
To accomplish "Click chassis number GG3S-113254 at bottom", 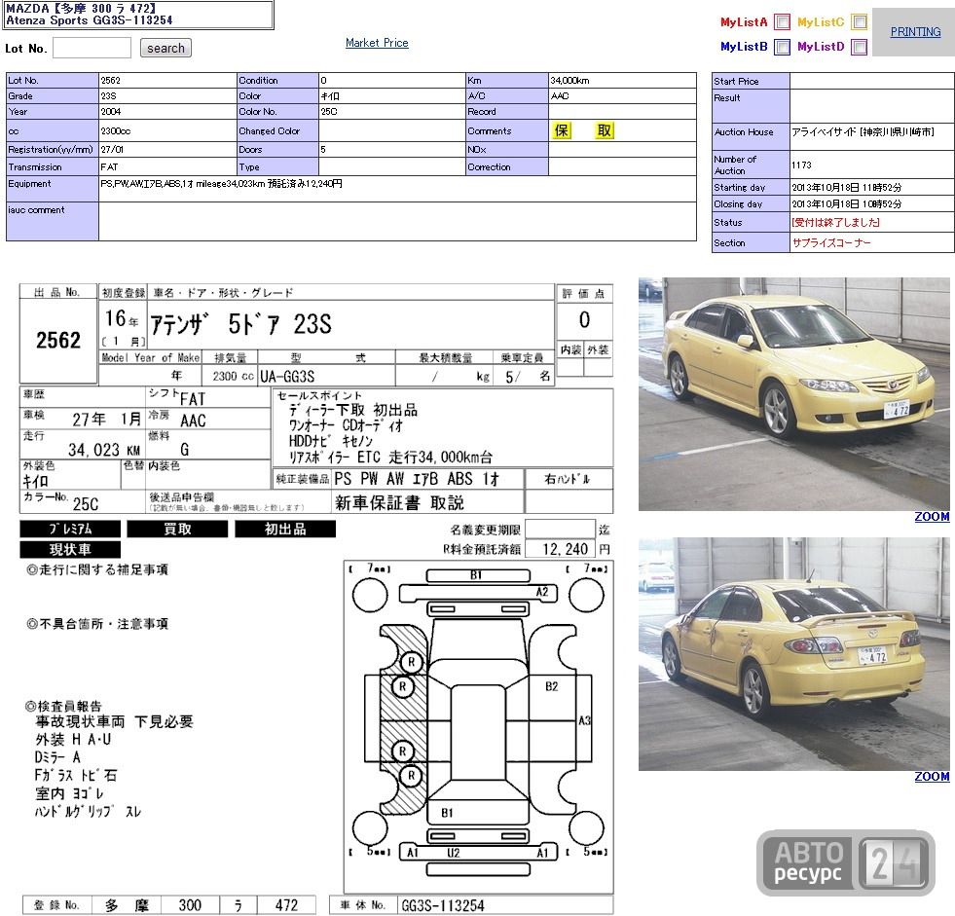I will (x=443, y=905).
